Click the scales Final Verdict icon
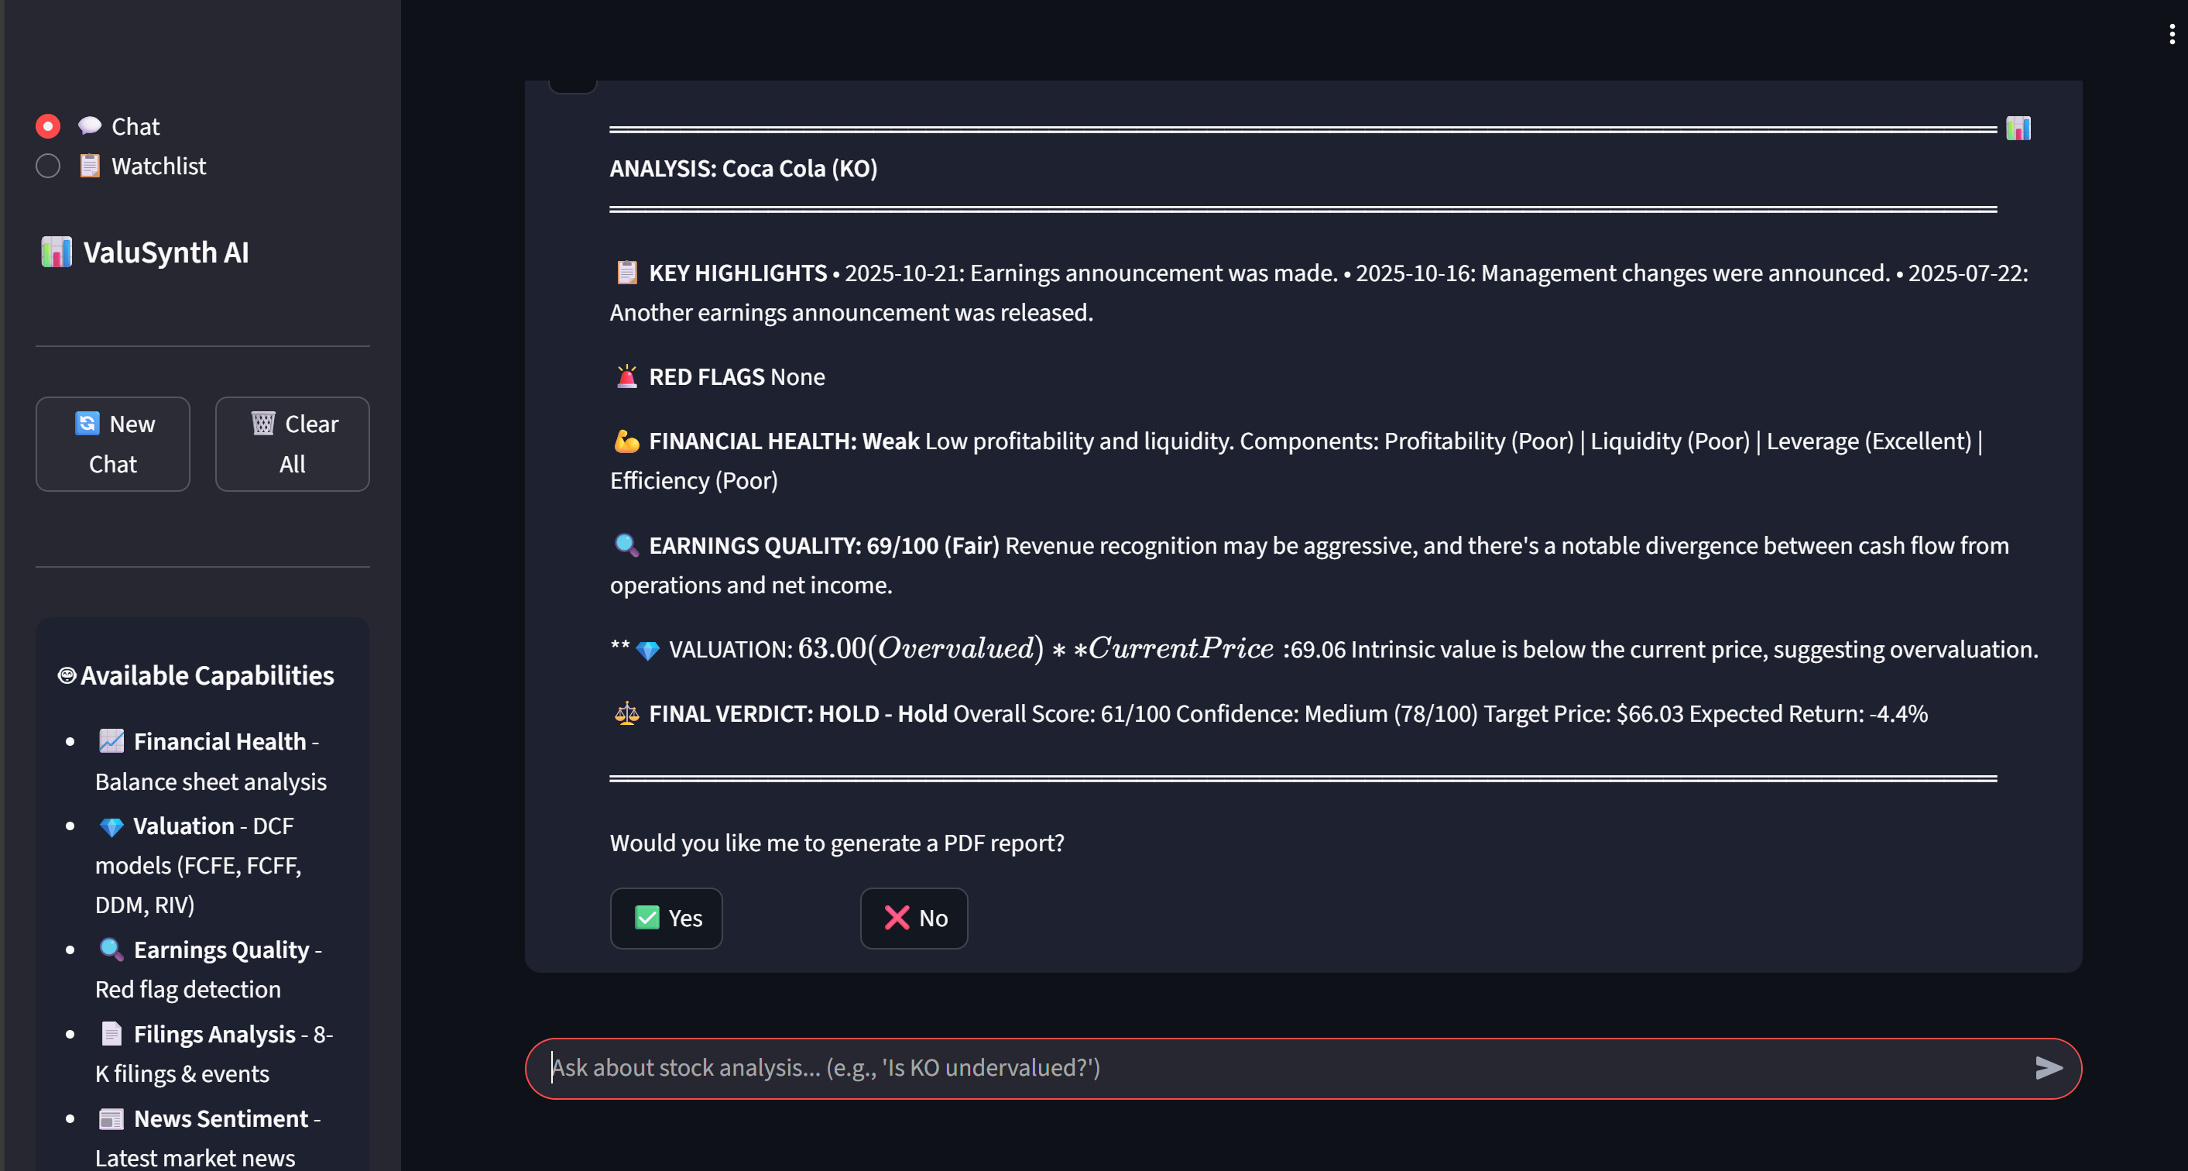Screen dimensions: 2188x1171 pos(626,714)
